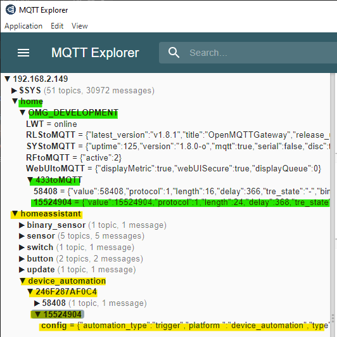This screenshot has width=337, height=337.
Task: Click the 192.168.2.149 broker label
Action: click(41, 79)
